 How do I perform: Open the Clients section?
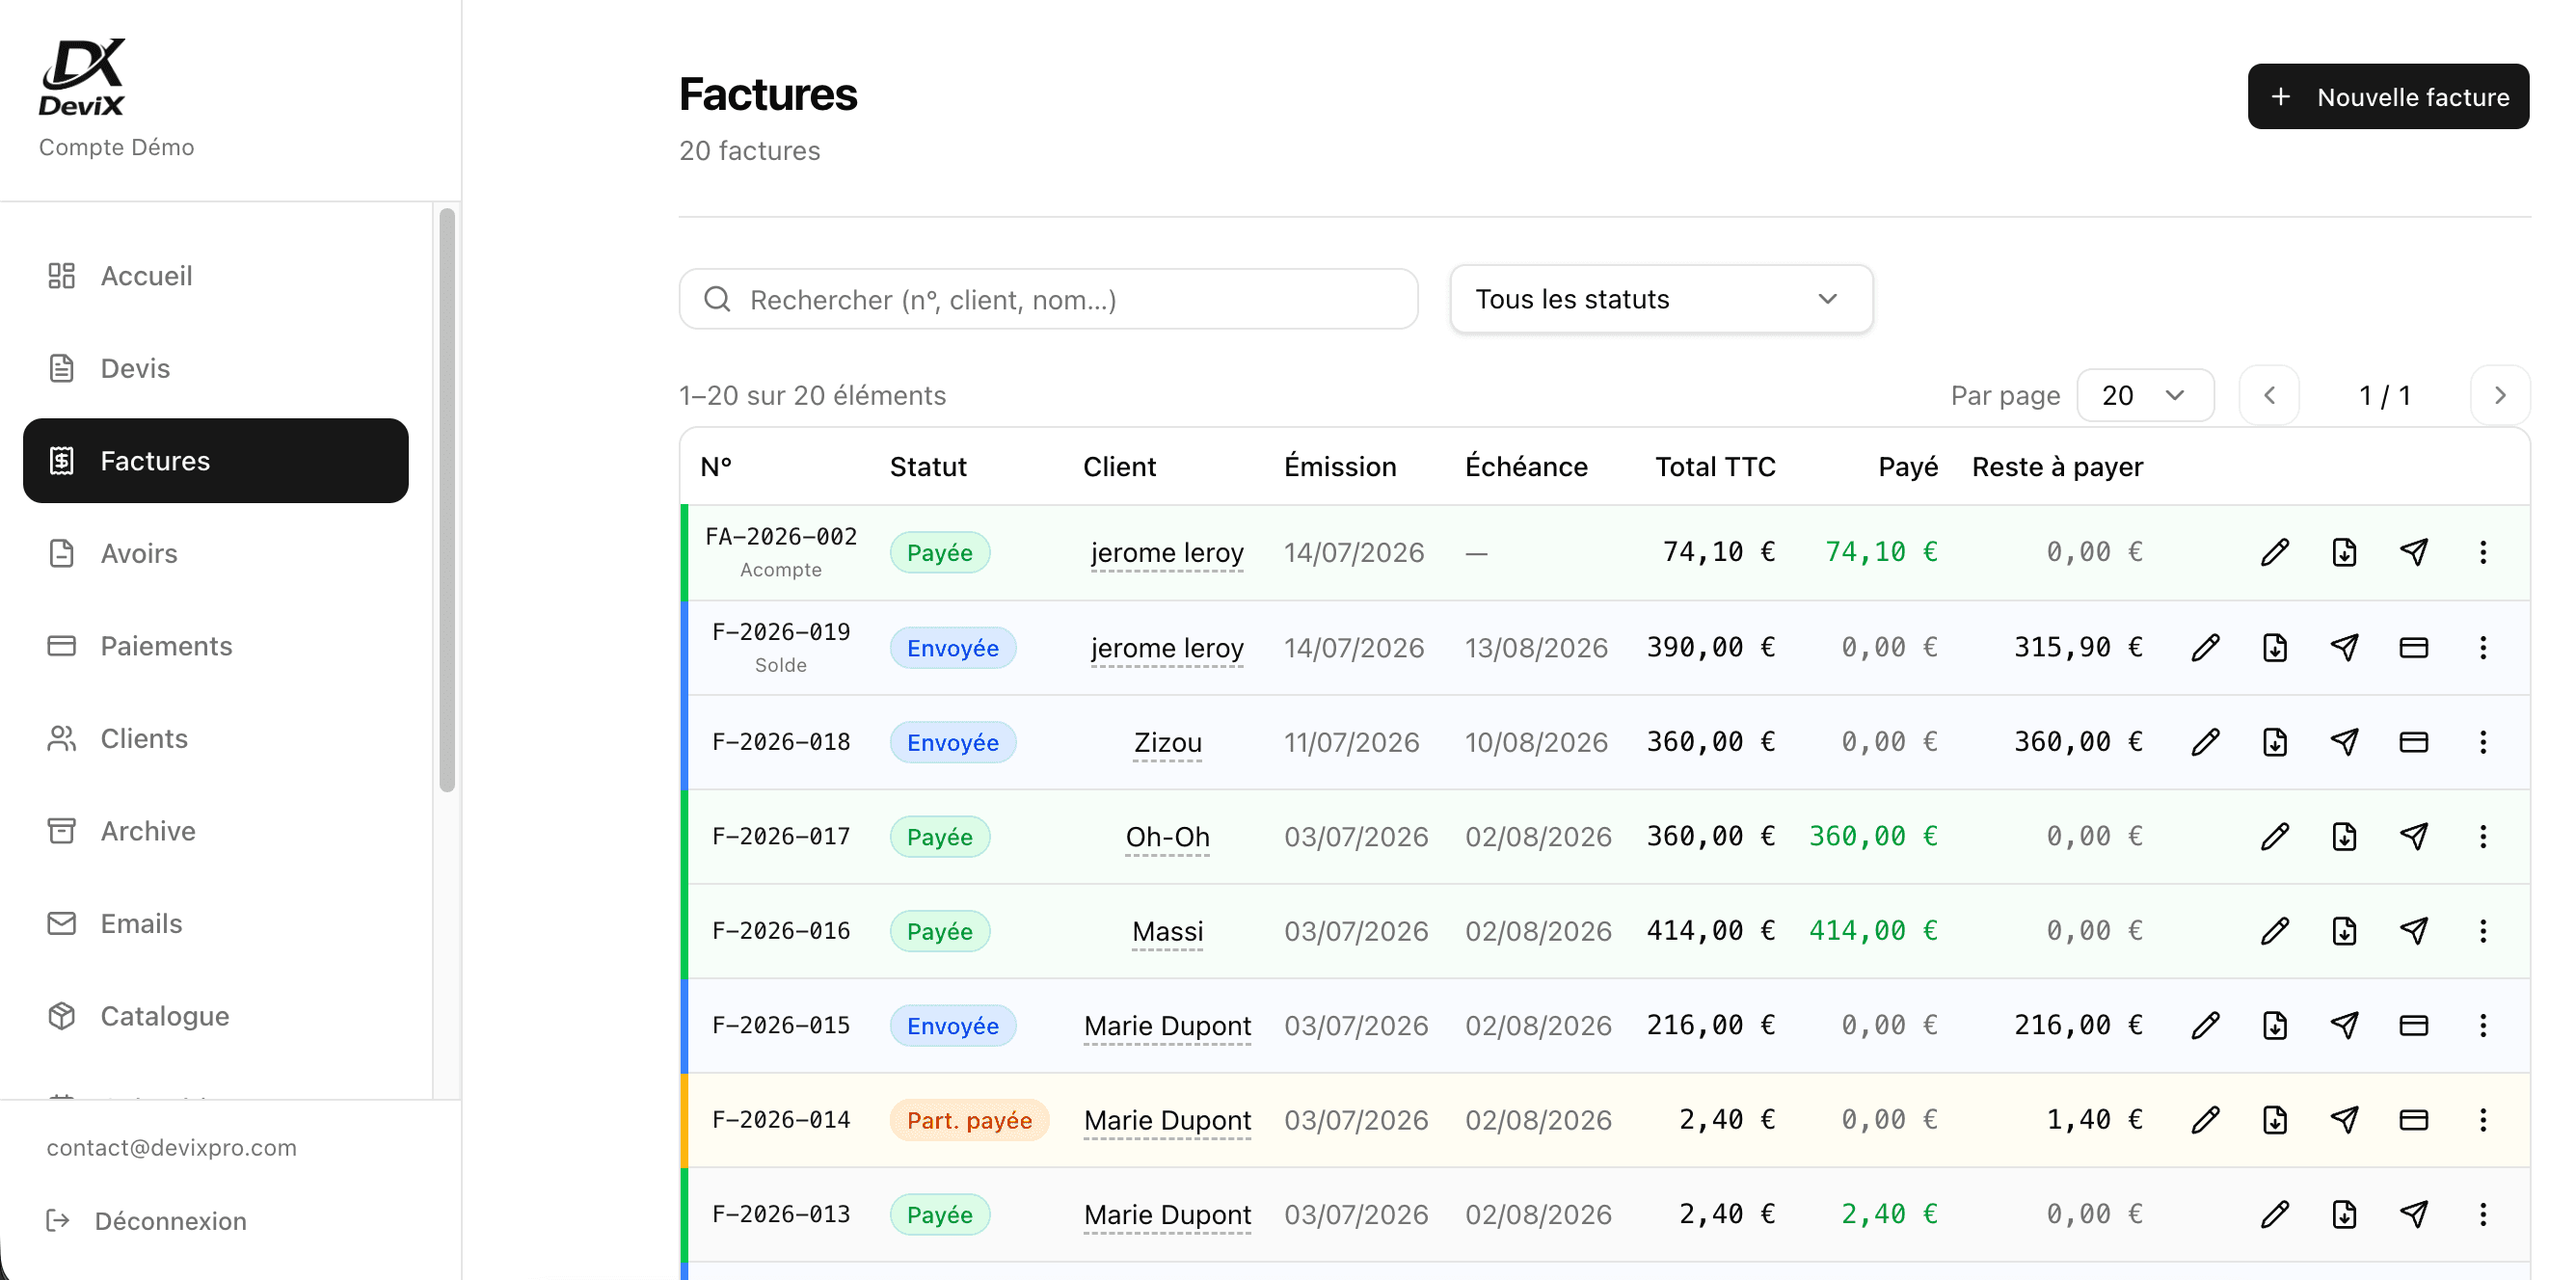pyautogui.click(x=216, y=738)
